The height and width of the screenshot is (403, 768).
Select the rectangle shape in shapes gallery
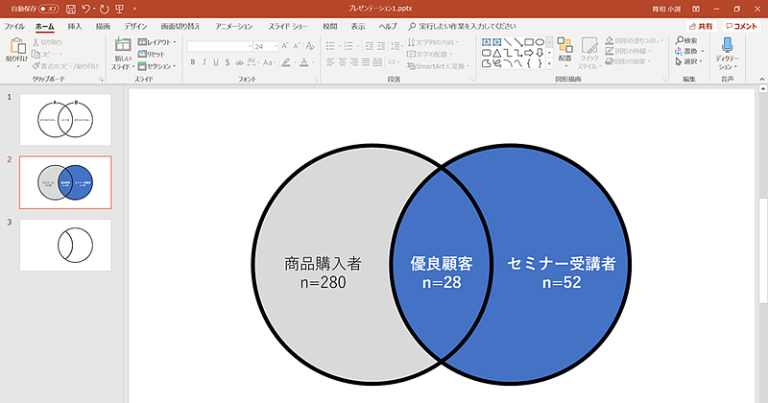point(529,42)
